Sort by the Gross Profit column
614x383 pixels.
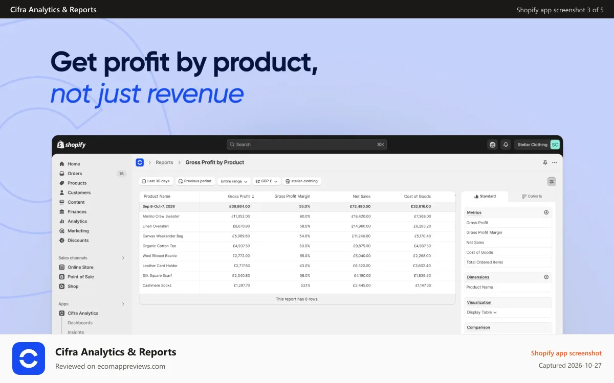pos(241,196)
